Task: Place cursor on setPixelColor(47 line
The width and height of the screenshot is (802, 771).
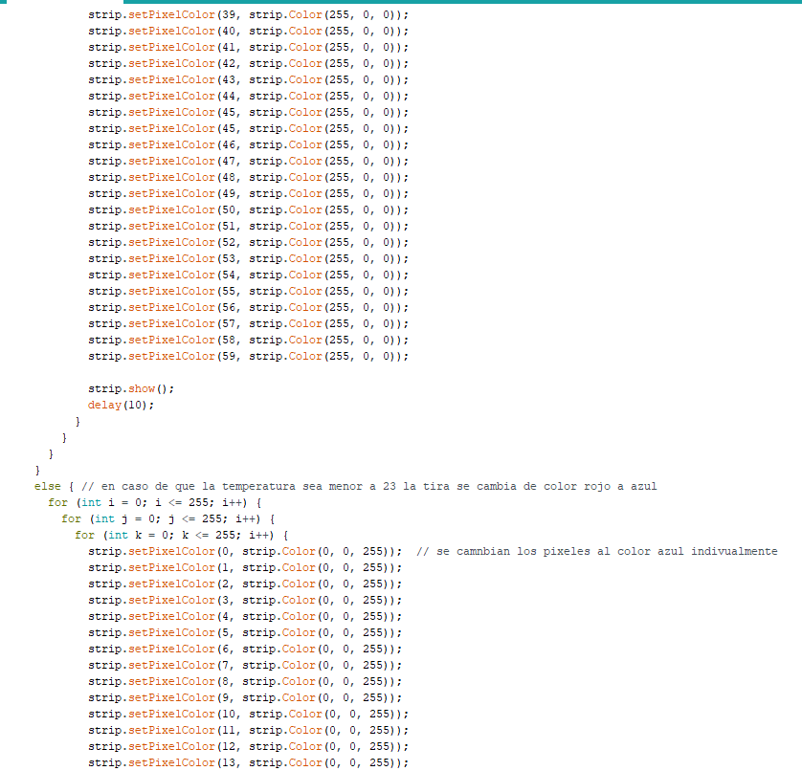Action: 248,161
